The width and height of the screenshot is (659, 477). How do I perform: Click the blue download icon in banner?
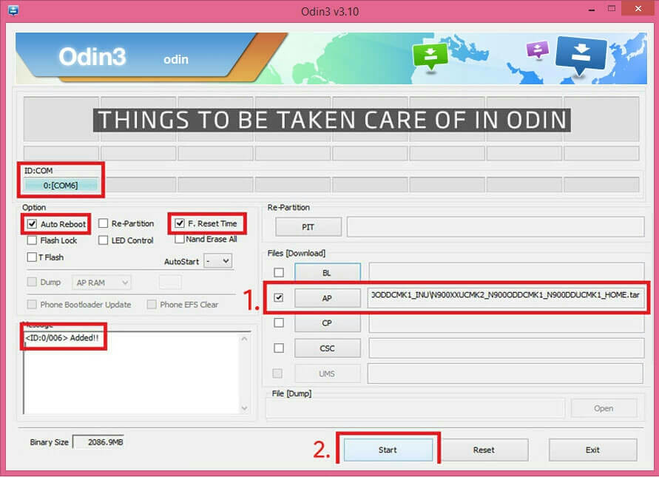click(581, 55)
